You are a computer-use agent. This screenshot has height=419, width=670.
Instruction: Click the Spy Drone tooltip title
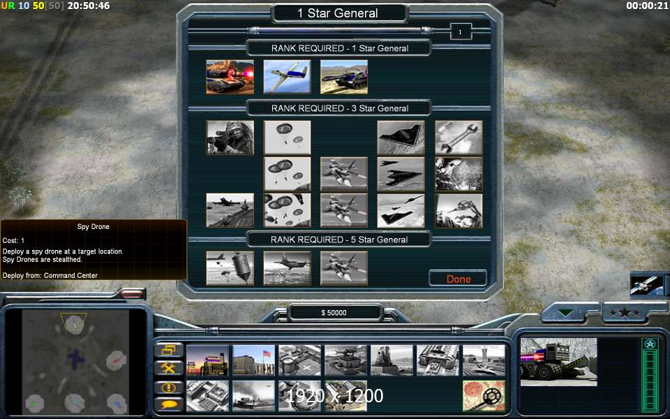pyautogui.click(x=93, y=226)
